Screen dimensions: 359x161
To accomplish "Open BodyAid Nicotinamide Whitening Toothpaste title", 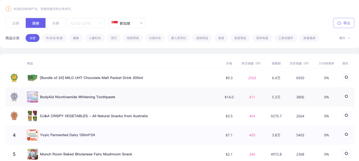I will click(x=77, y=97).
